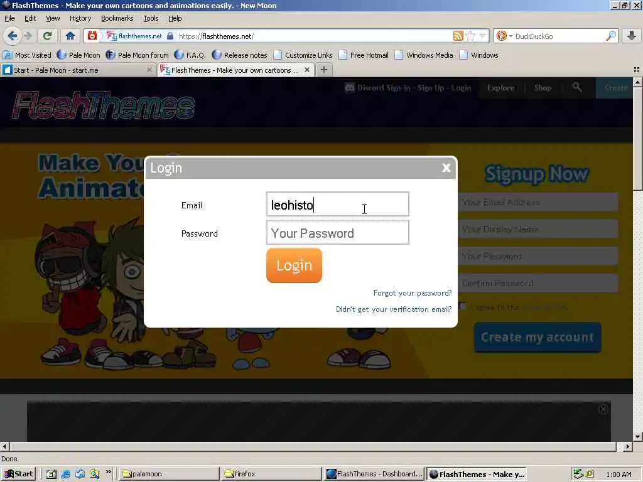Click the red alarm clock toolbar icon
Image resolution: width=643 pixels, height=482 pixels.
(92, 36)
